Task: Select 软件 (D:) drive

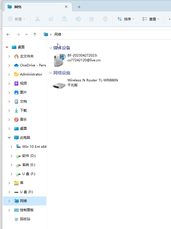Action: [x=26, y=156]
